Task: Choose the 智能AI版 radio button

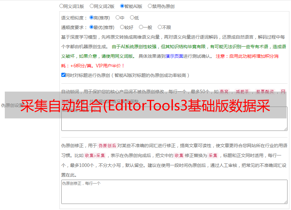Action: (x=122, y=6)
